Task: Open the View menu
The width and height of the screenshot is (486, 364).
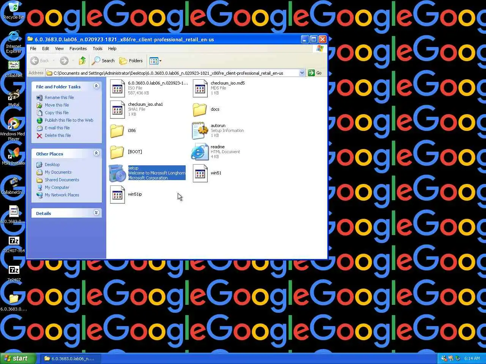Action: click(x=59, y=49)
